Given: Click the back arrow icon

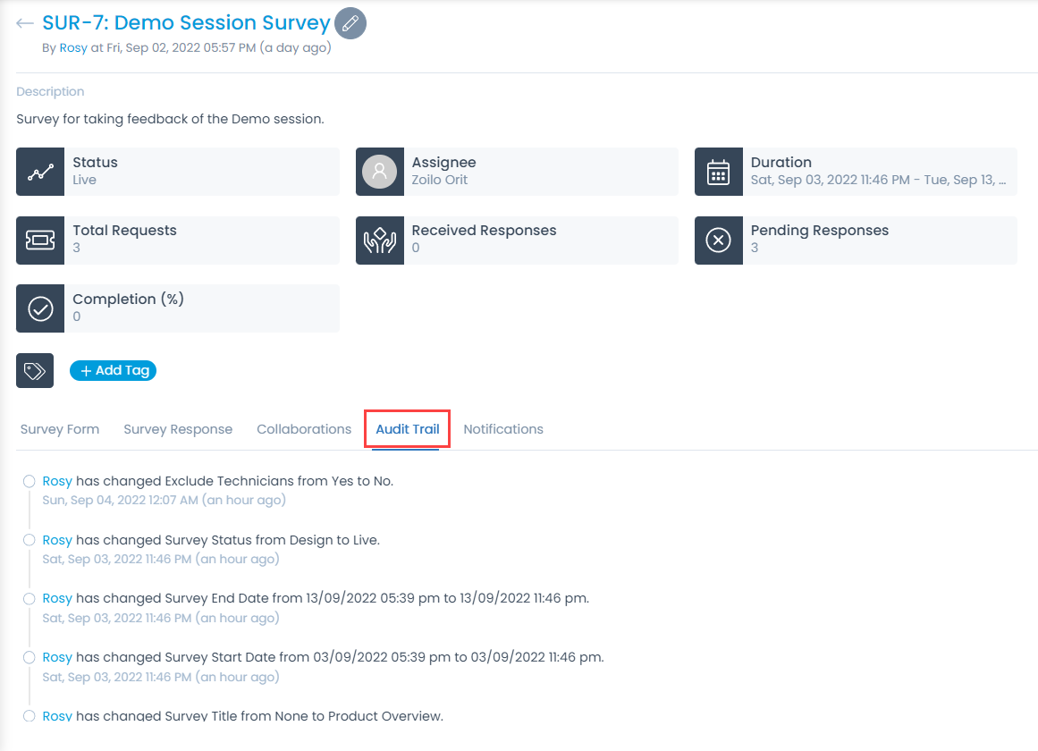Looking at the screenshot, I should pos(25,24).
